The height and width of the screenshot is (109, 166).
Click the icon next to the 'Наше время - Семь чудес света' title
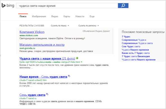coord(69,76)
